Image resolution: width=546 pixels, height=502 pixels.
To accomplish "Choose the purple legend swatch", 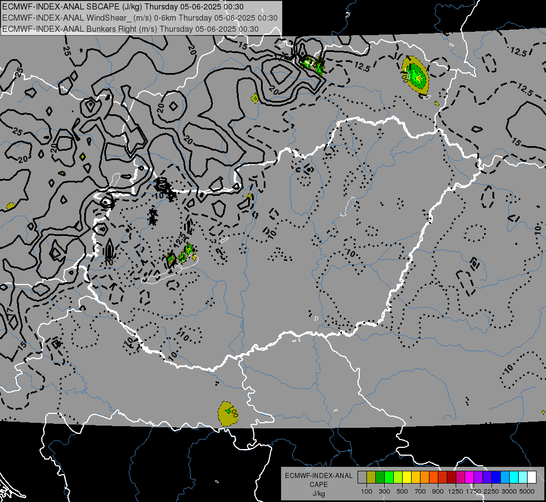I will pos(479,477).
